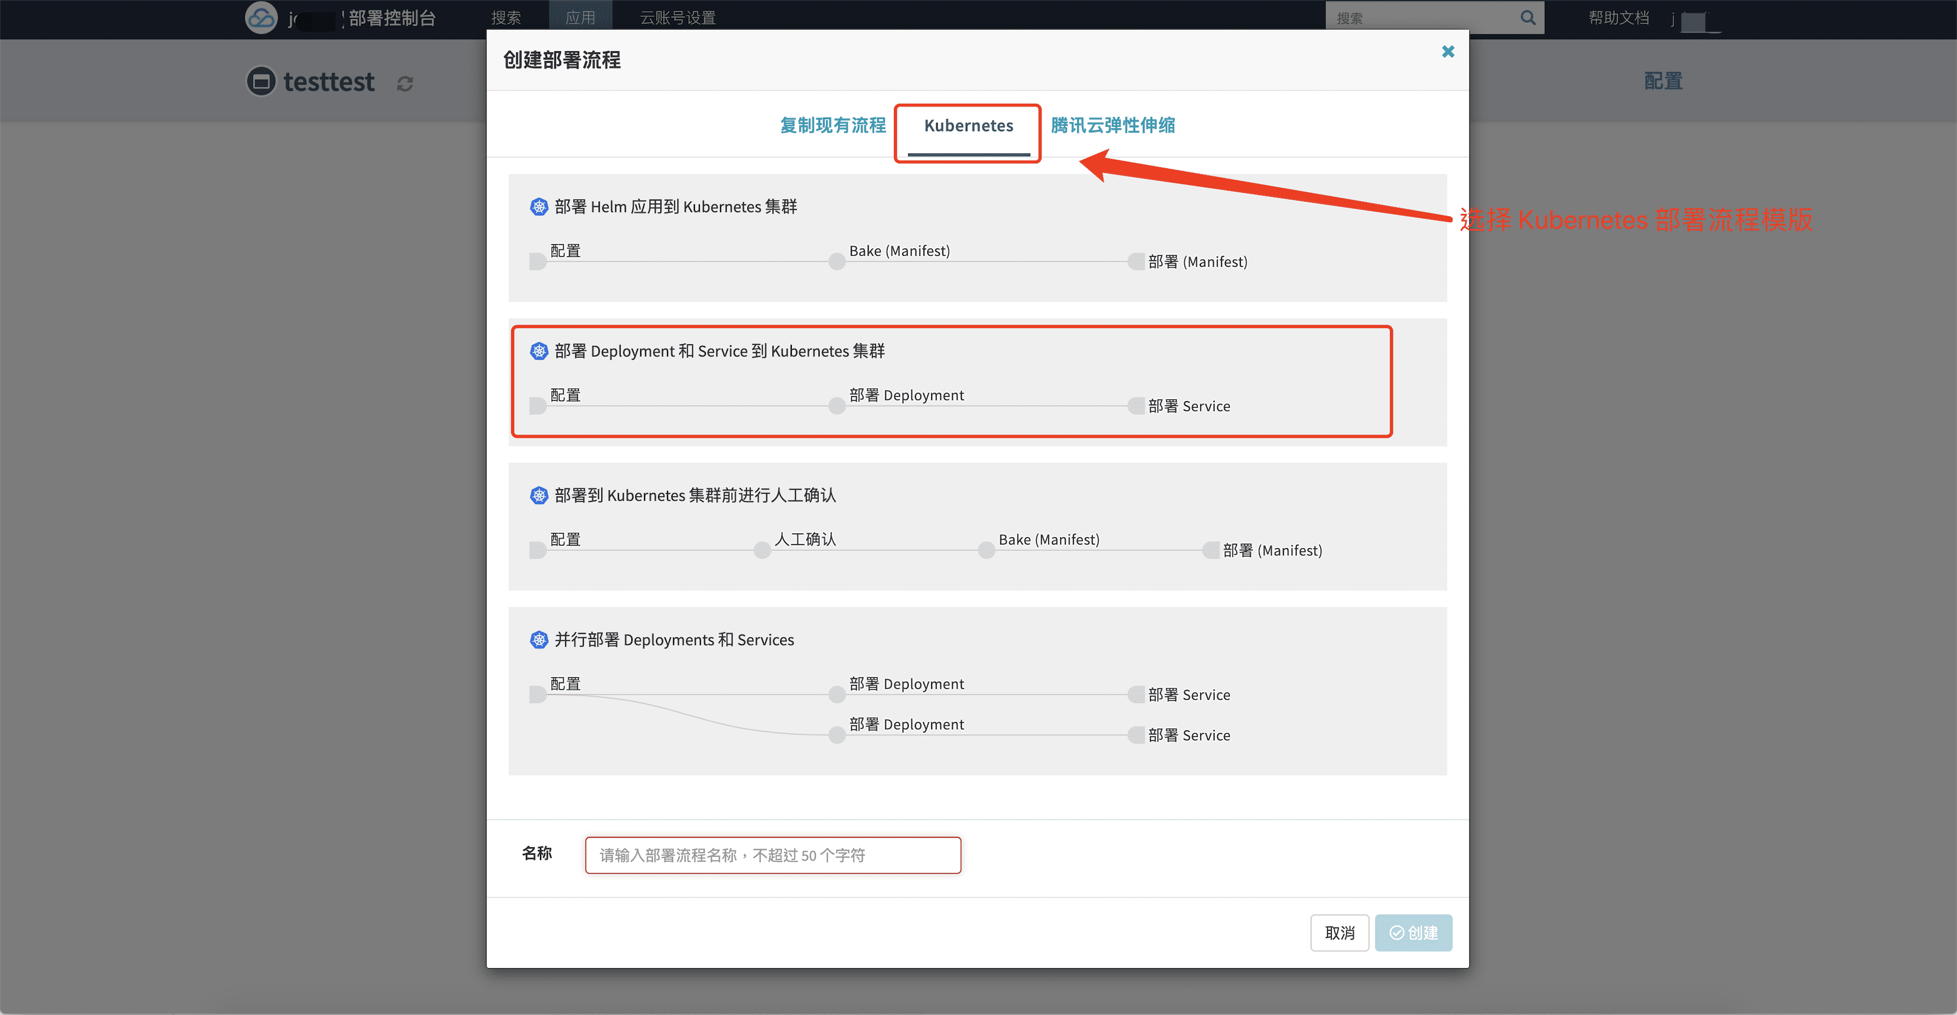Click the 帮助文档 link
Image resolution: width=1957 pixels, height=1015 pixels.
click(1619, 17)
